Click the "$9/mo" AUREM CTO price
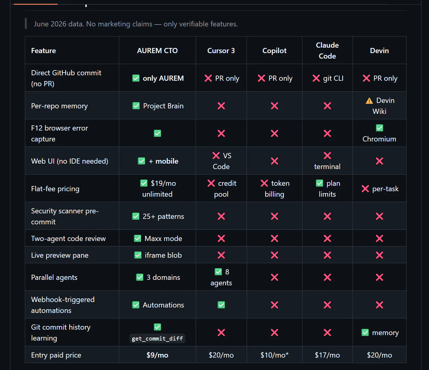The image size is (429, 370). pyautogui.click(x=157, y=355)
